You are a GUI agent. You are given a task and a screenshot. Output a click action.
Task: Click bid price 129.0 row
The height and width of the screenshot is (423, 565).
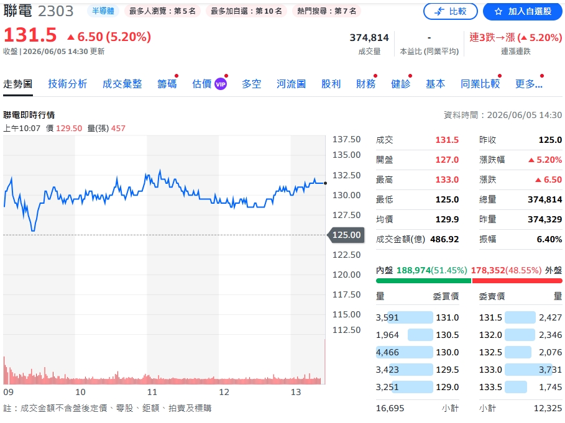pyautogui.click(x=417, y=387)
